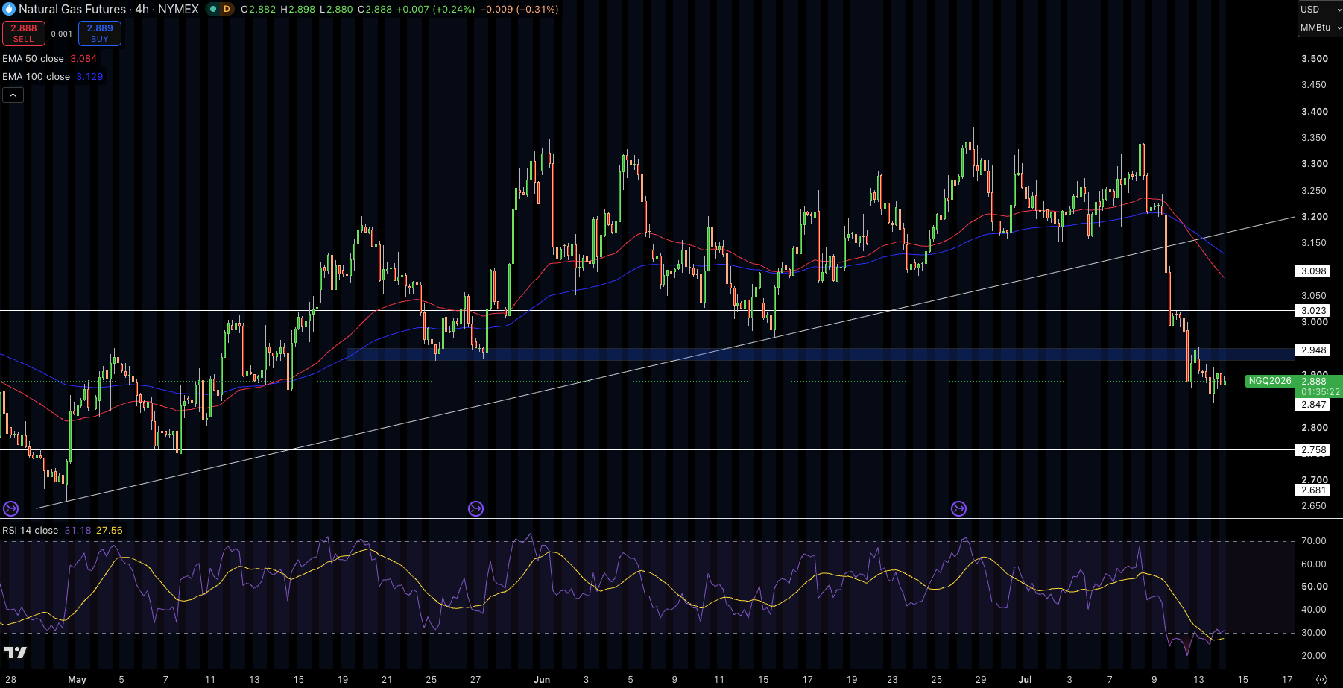
Task: Click the EMA 100 value 3.129
Action: pos(89,76)
